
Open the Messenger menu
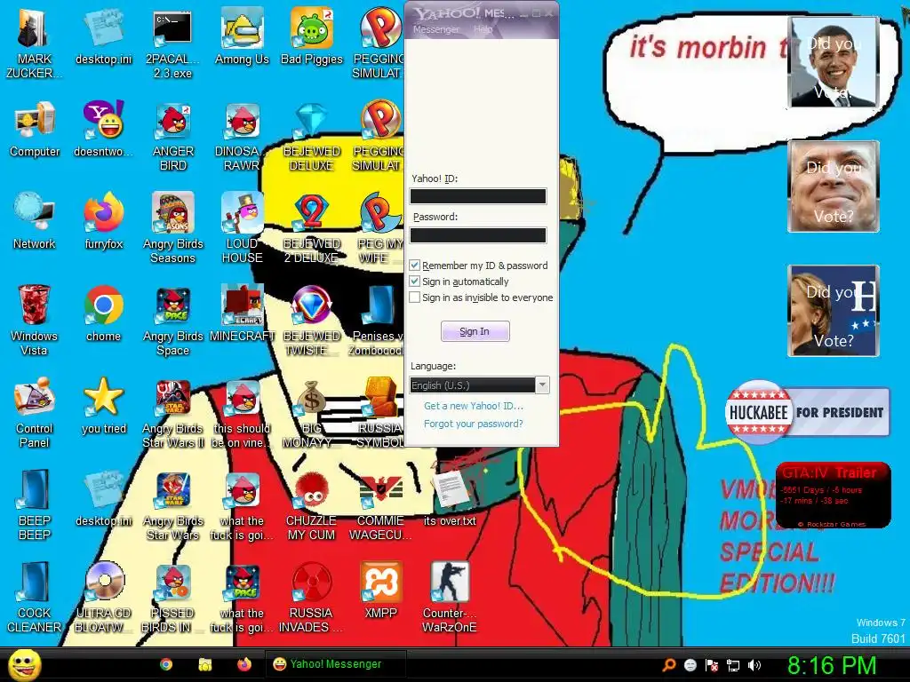coord(435,29)
